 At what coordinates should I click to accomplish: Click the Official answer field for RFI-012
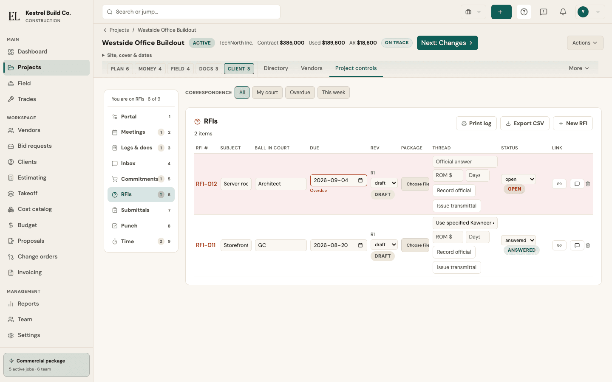465,162
